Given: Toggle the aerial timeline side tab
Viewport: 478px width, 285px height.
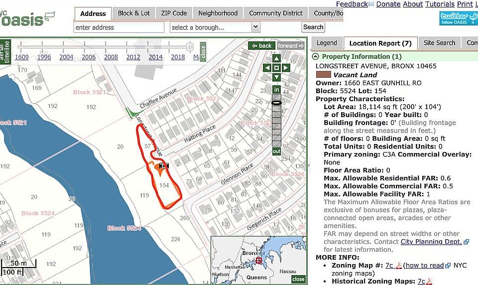Looking at the screenshot, I should (x=5, y=51).
